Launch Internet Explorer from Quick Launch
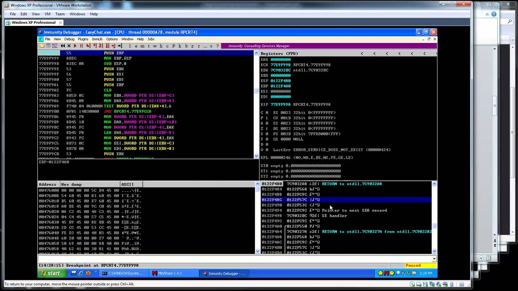 [x=81, y=273]
